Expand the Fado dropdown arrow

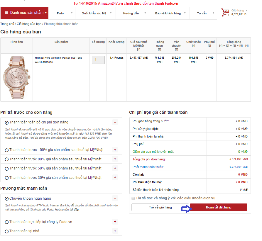[72, 13]
